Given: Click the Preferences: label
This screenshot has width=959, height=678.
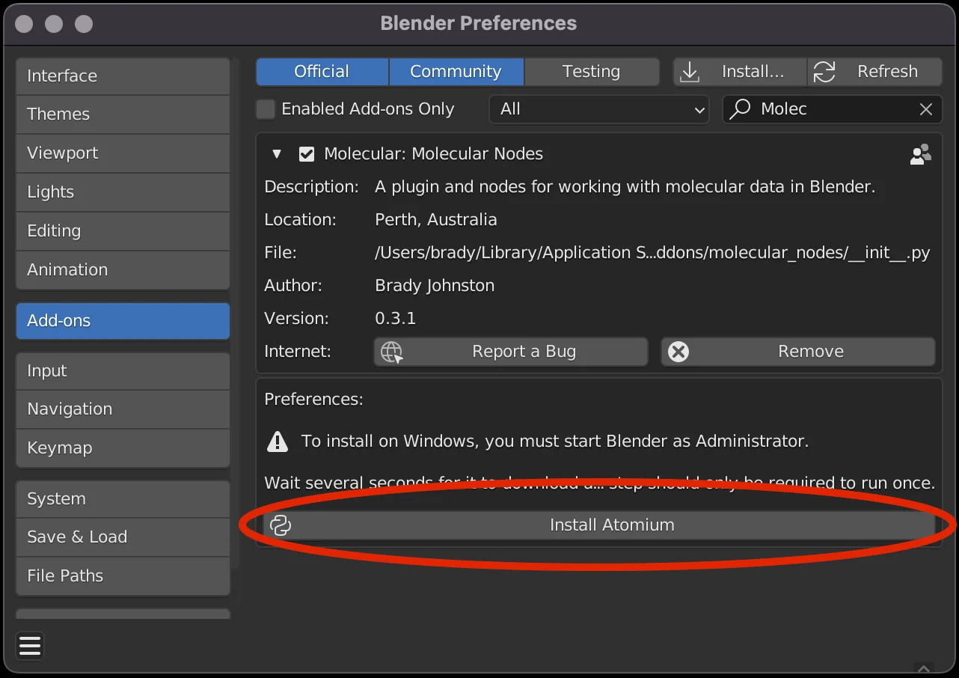Looking at the screenshot, I should tap(314, 400).
